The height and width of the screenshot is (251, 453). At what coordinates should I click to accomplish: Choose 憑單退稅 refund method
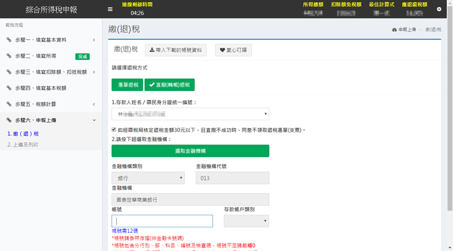[127, 85]
